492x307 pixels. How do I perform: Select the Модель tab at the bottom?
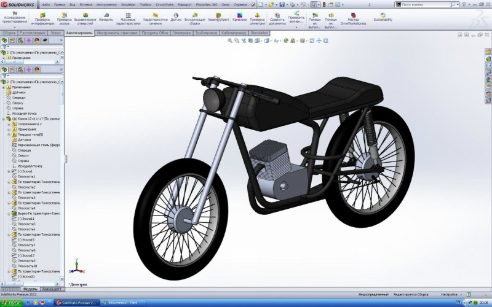30,289
